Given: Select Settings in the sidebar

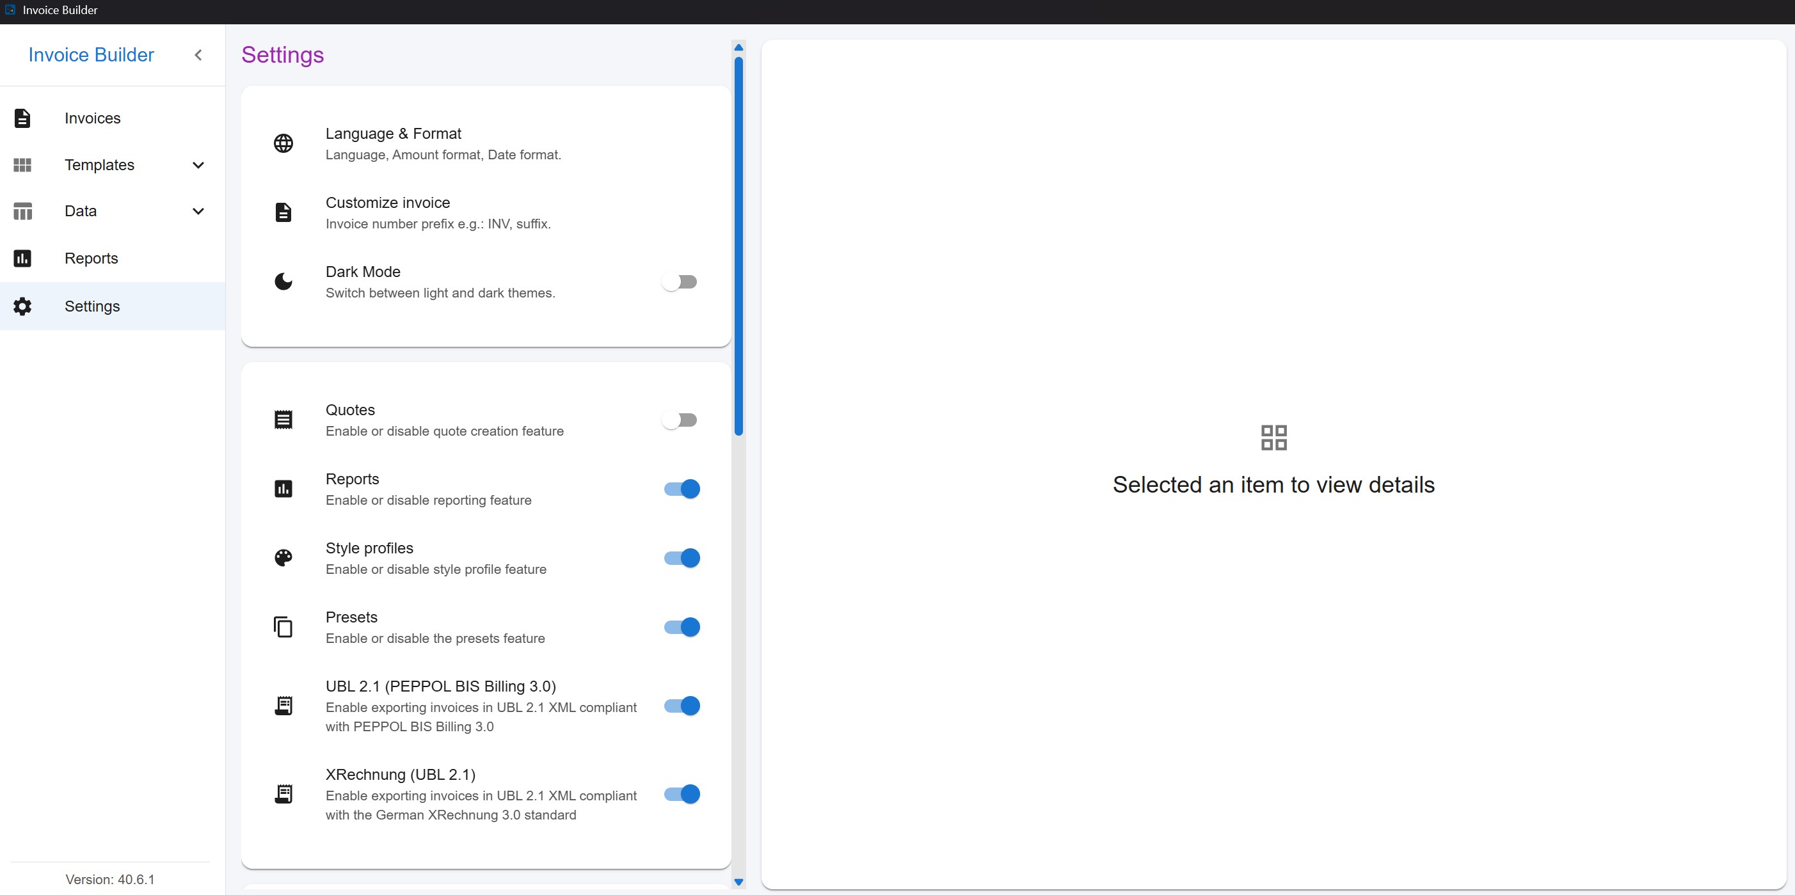Looking at the screenshot, I should tap(112, 306).
